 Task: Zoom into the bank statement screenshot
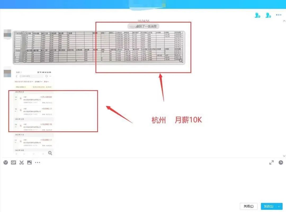(x=50, y=153)
